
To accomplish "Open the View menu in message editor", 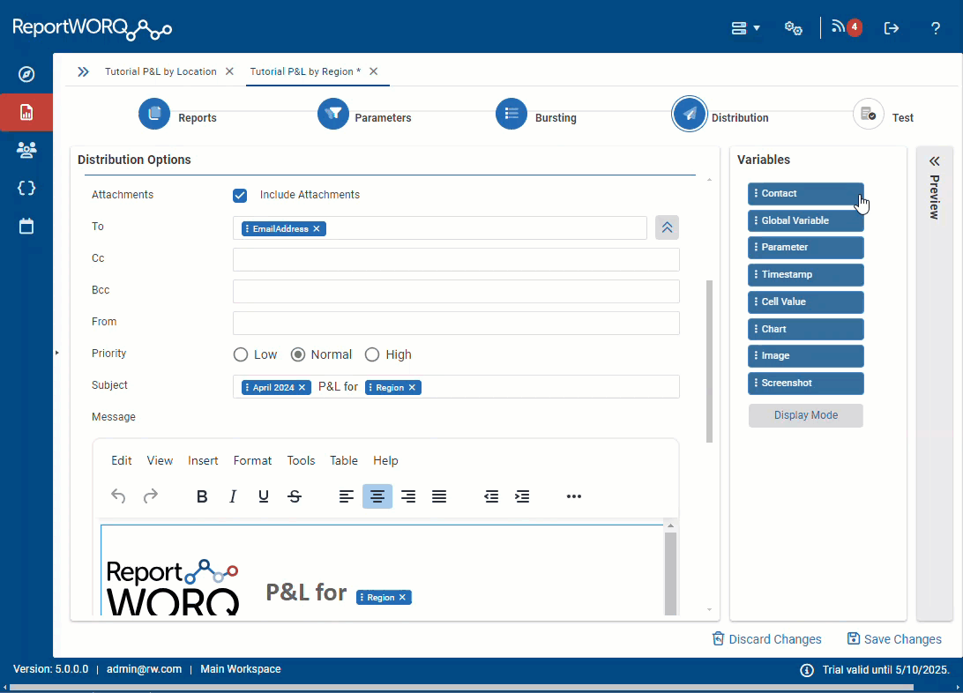I will click(160, 460).
